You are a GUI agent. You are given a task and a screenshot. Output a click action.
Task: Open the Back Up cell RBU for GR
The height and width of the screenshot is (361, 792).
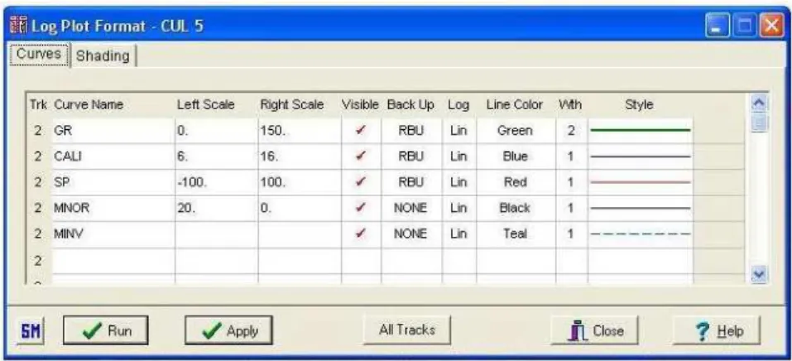point(411,131)
